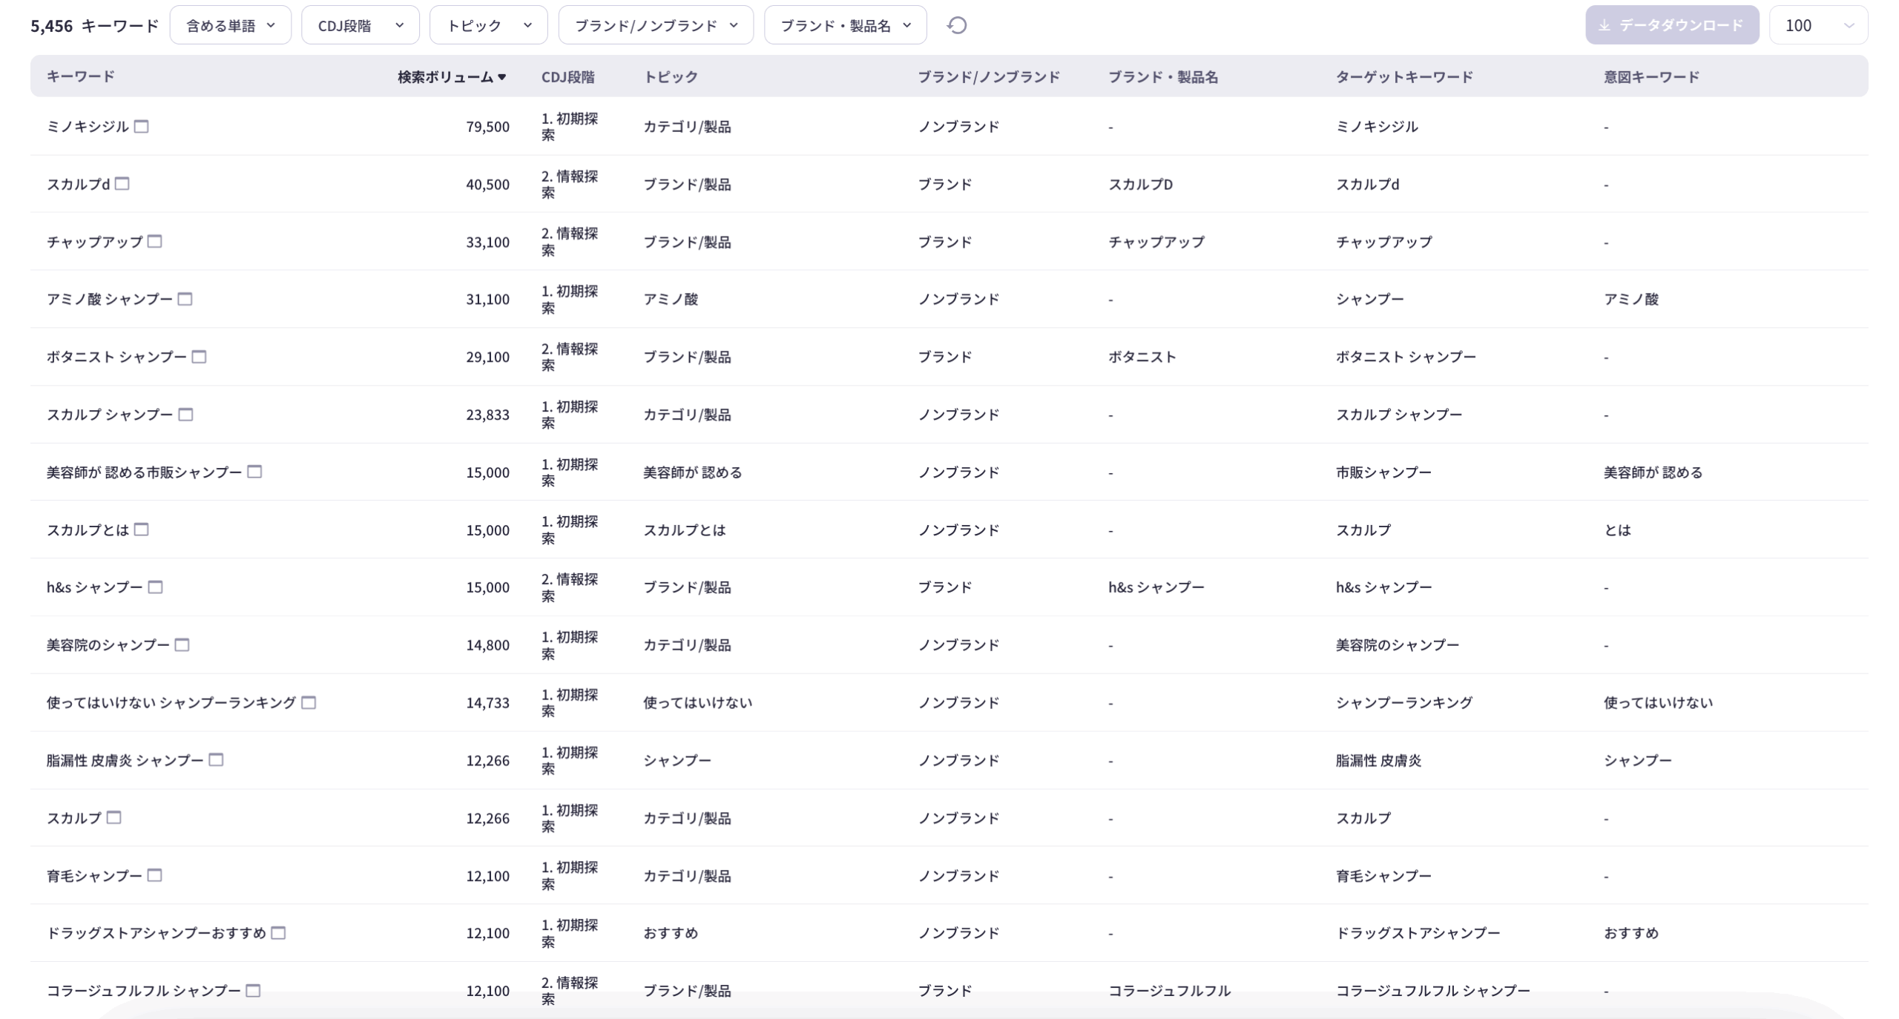This screenshot has height=1019, width=1899.
Task: Expand the ブランド/ノンブランド filter dropdown
Action: tap(656, 25)
